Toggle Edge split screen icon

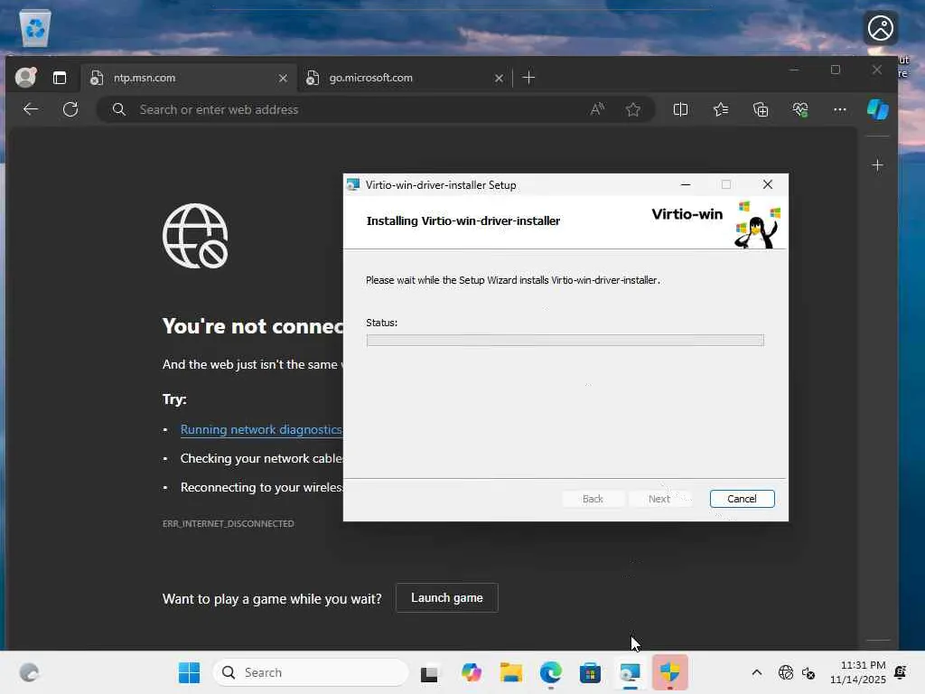click(x=680, y=109)
